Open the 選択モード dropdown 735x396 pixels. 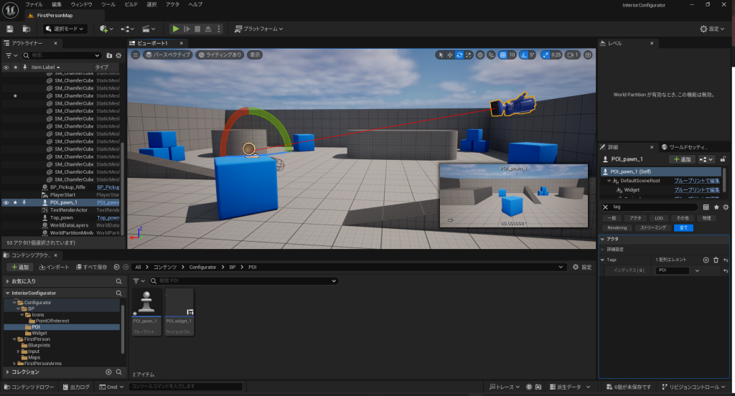(x=65, y=29)
